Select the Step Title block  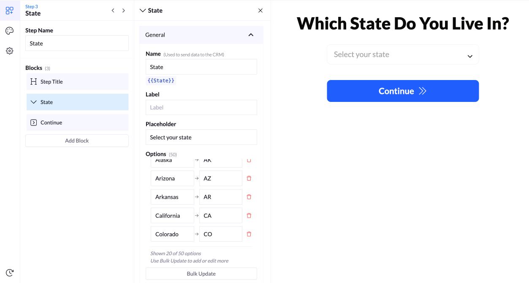[77, 82]
